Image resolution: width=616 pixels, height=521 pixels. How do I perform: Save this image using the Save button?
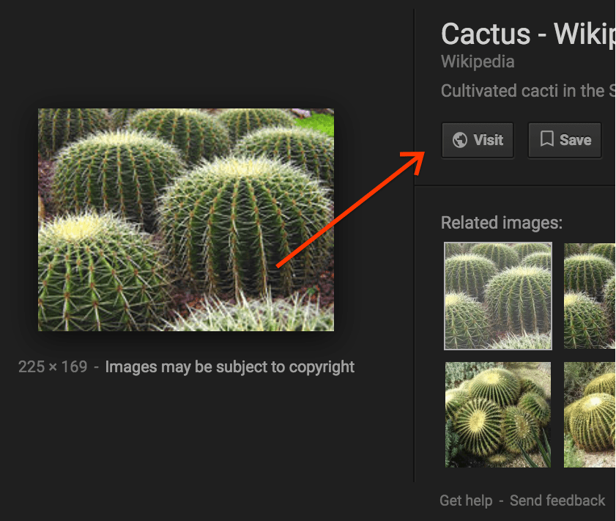coord(565,140)
